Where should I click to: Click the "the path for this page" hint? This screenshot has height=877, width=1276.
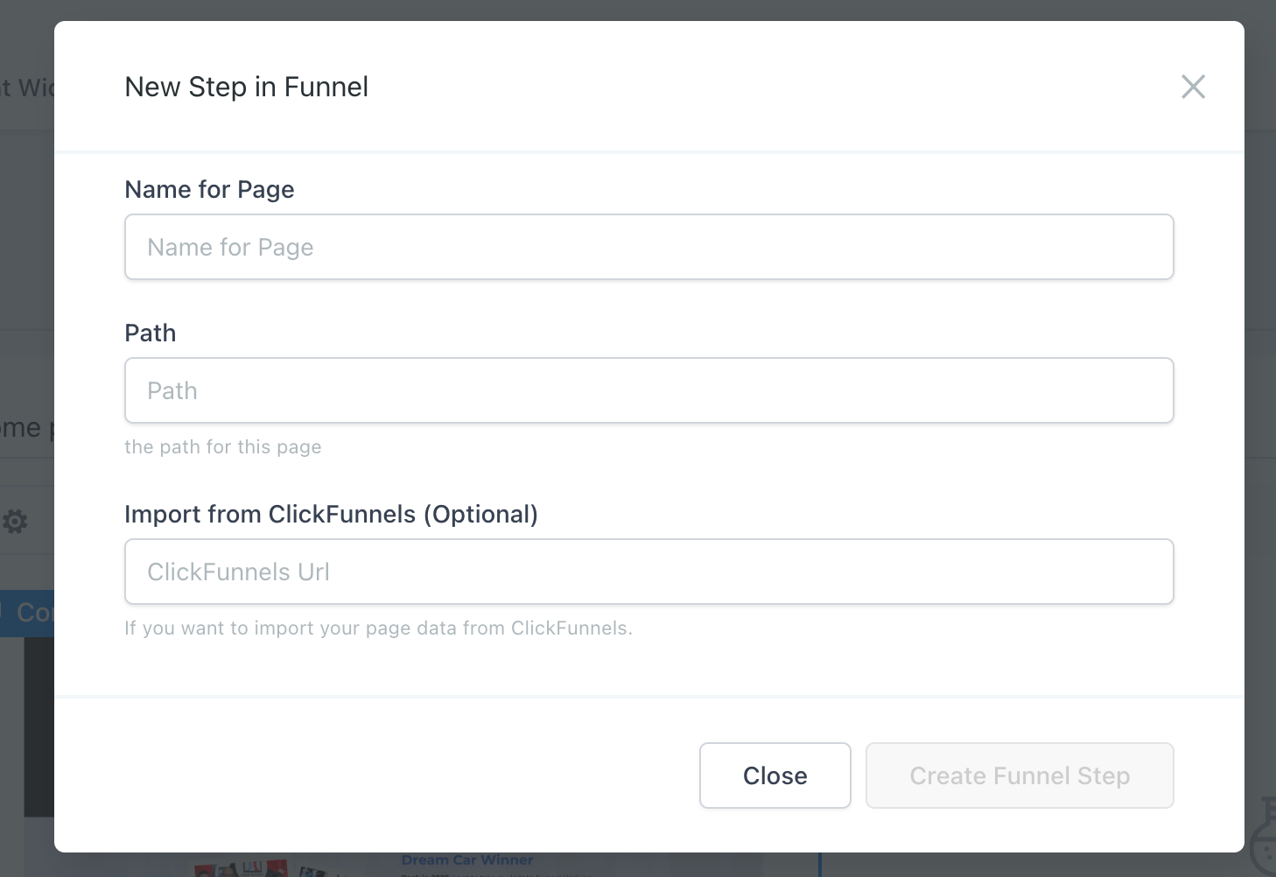click(x=222, y=447)
